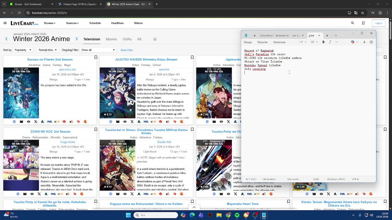The width and height of the screenshot is (392, 220).
Task: Expand Notepad Copilot dropdown arrow
Action: 357,42
